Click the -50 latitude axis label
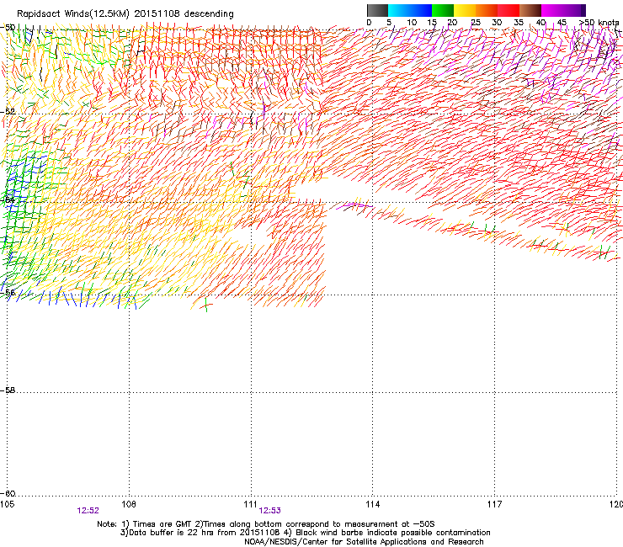The width and height of the screenshot is (623, 547). tap(8, 28)
